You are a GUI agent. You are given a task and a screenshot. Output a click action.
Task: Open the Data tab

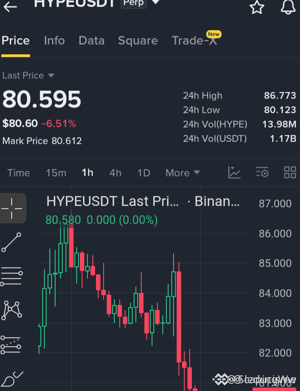point(91,40)
